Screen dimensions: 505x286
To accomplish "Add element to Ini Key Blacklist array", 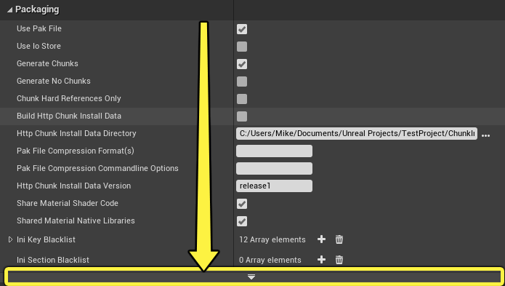I will 321,239.
